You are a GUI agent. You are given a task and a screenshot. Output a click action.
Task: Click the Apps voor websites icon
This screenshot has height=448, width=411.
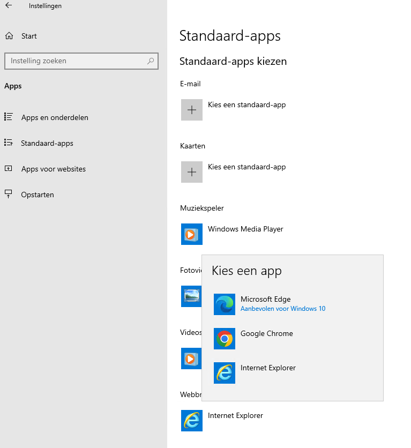tap(9, 169)
